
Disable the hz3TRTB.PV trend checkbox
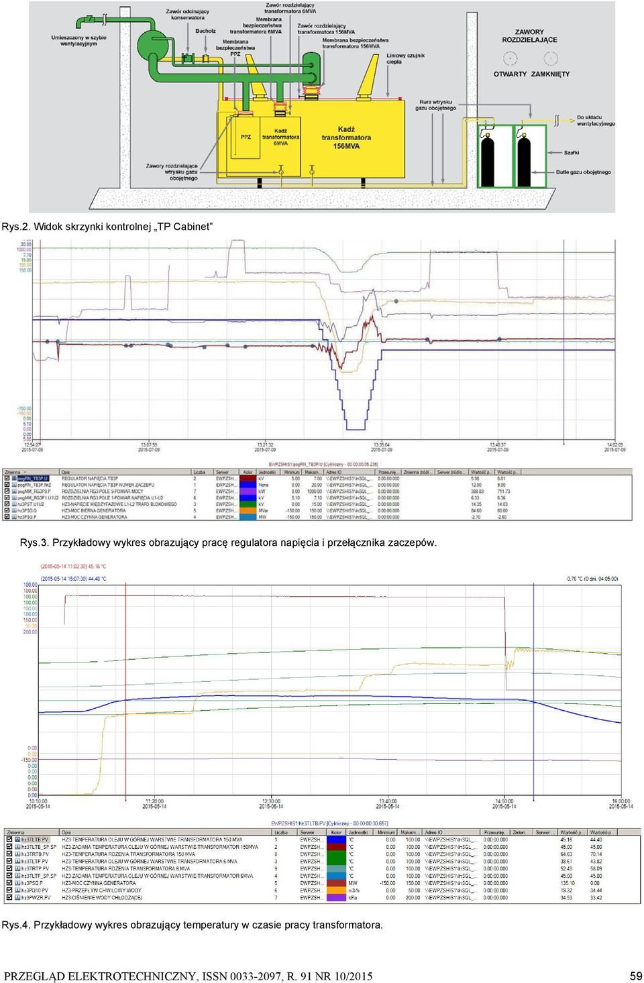point(9,854)
